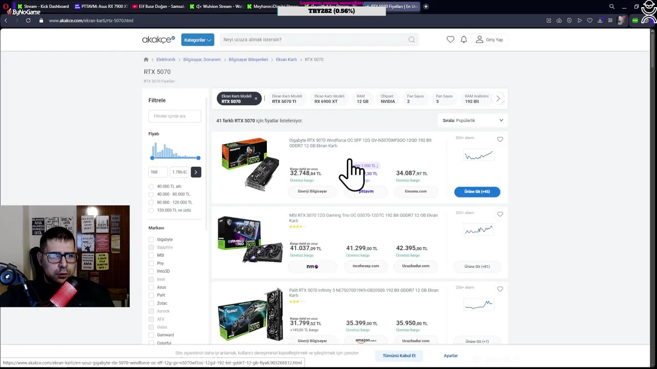The width and height of the screenshot is (657, 369).
Task: Select the RX 6900 XT model chip
Action: pos(329,98)
